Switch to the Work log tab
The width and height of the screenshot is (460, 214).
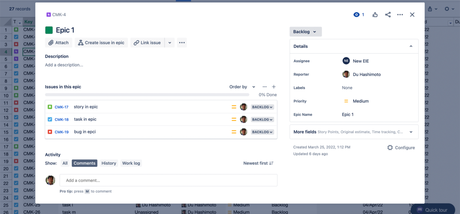(131, 163)
